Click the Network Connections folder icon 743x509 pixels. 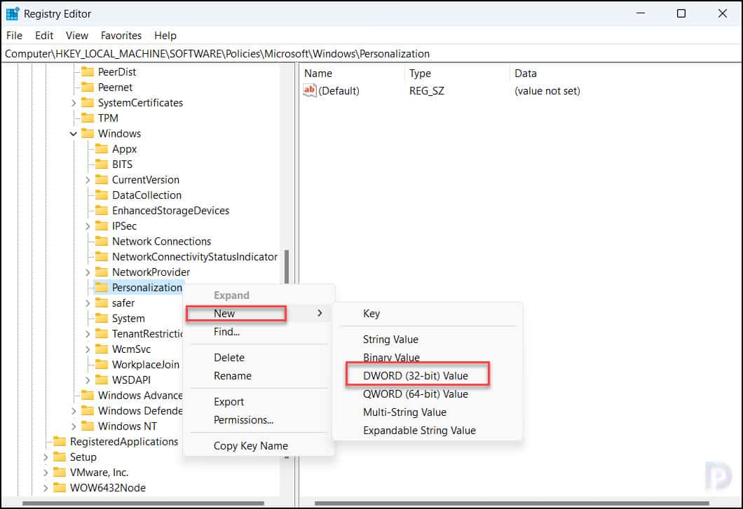(102, 241)
